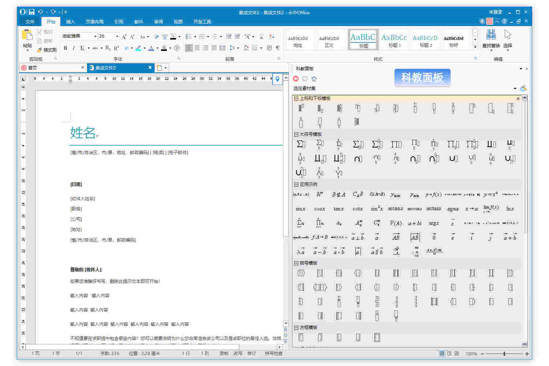
Task: Toggle bold formatting on the selected text
Action: click(65, 48)
